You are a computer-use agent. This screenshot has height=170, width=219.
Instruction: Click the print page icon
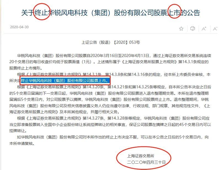(193, 29)
